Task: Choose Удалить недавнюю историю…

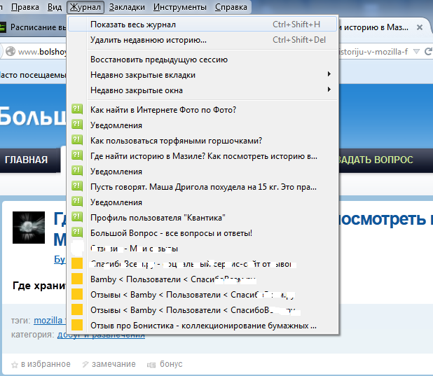Action: click(202, 40)
